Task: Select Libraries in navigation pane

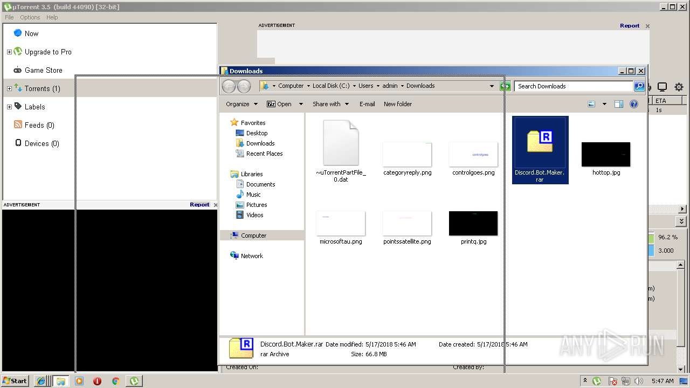Action: coord(247,174)
